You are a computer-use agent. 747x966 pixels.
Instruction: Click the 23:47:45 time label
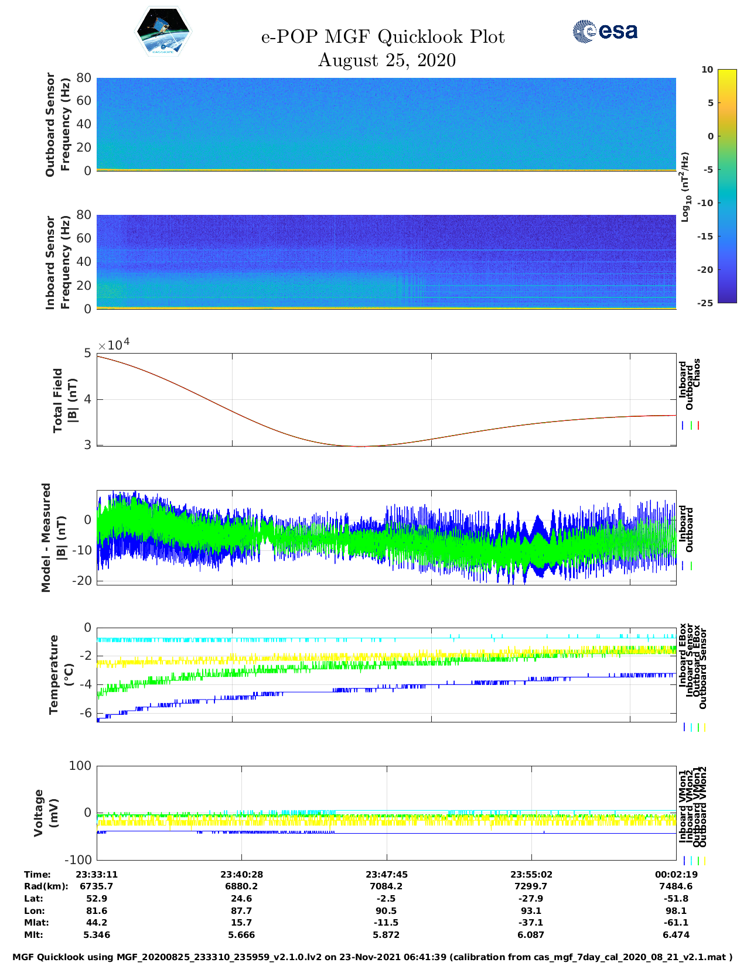coord(387,874)
